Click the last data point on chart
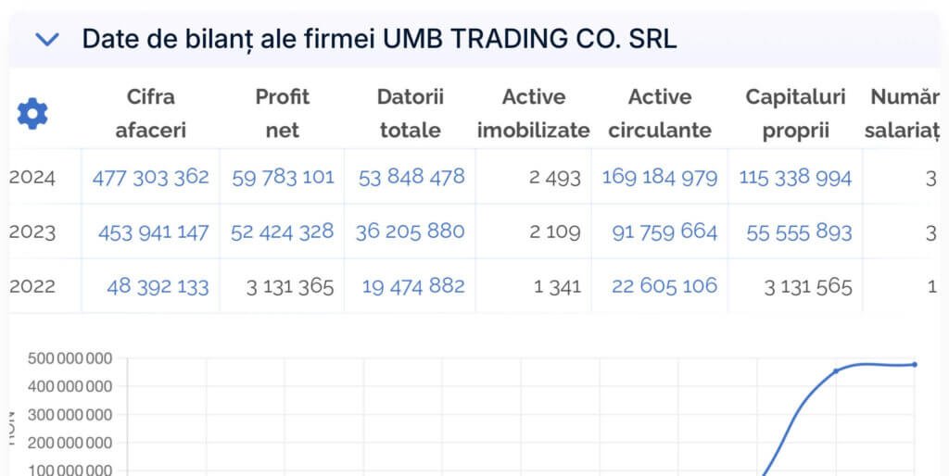 coord(915,364)
